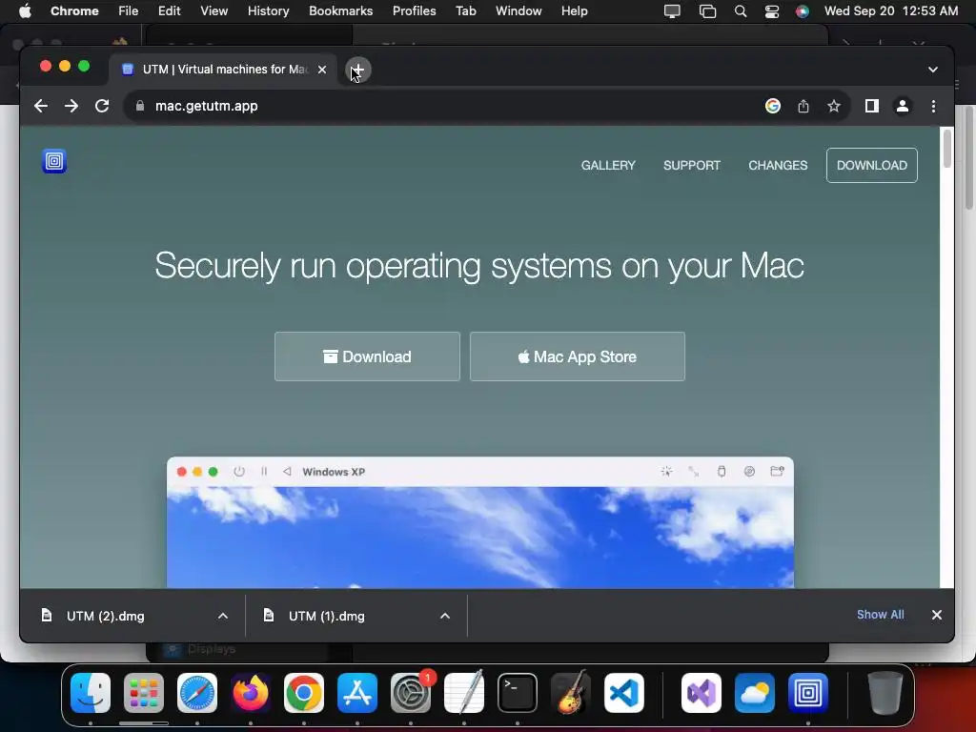Open Spotlight search in menu bar
This screenshot has width=976, height=732.
[x=740, y=11]
